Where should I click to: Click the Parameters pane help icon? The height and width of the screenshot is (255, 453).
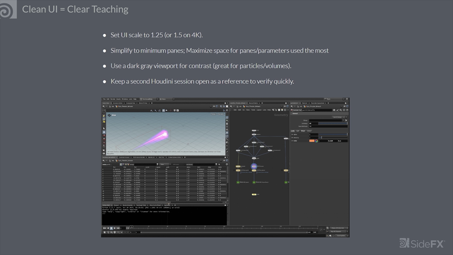coord(344,110)
